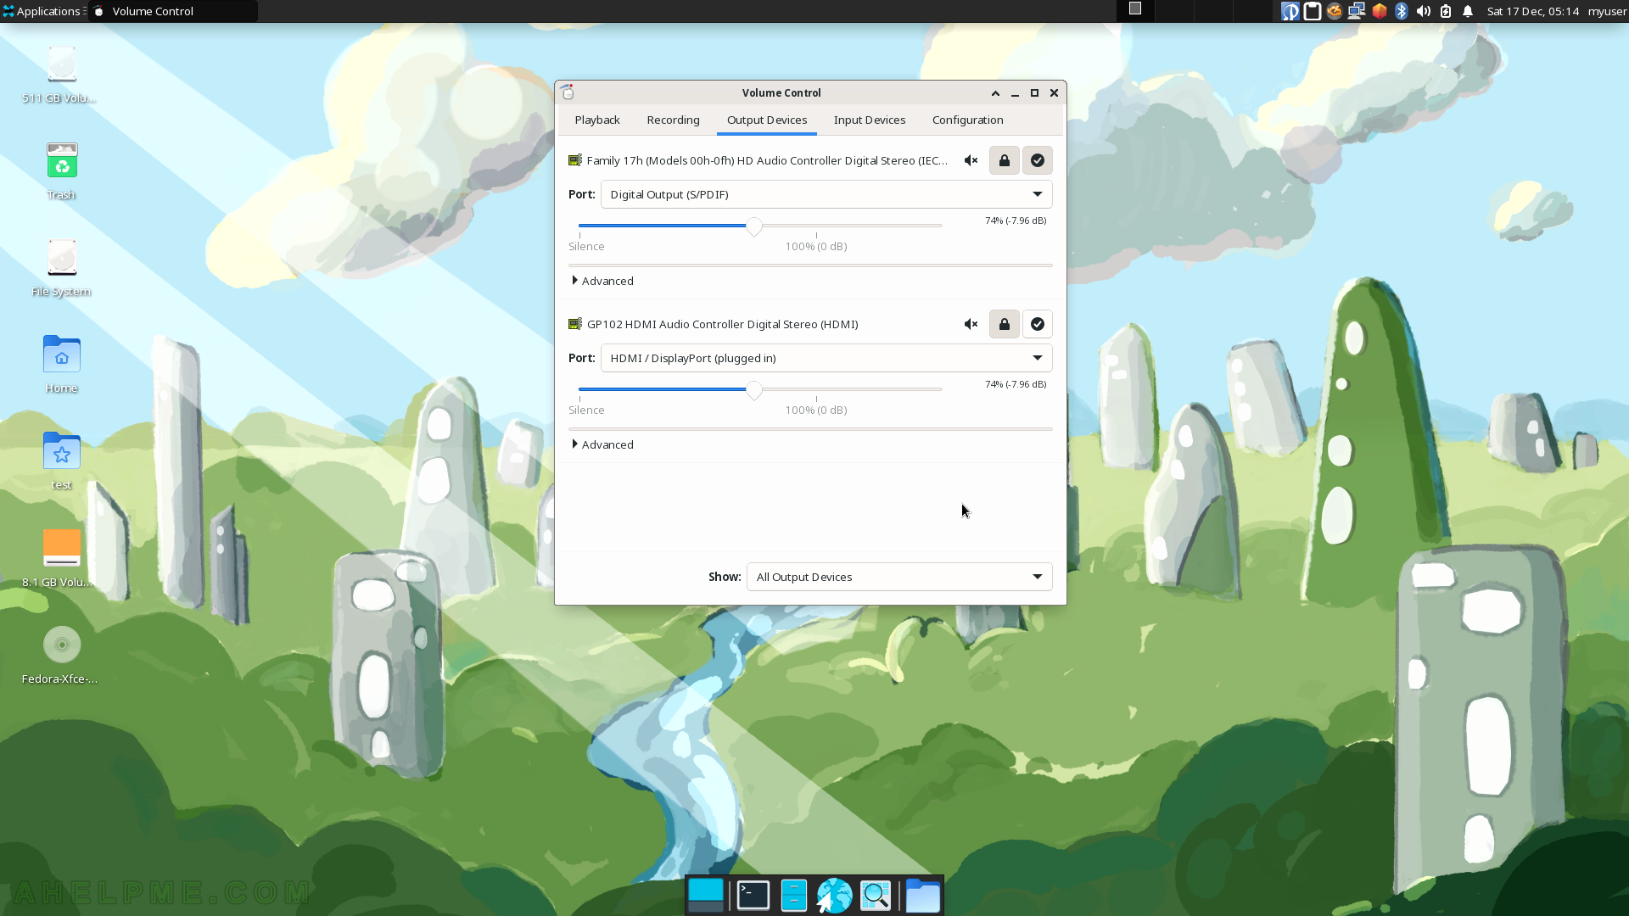Open the volume speaker tray icon
This screenshot has height=916, width=1629.
tap(1424, 11)
